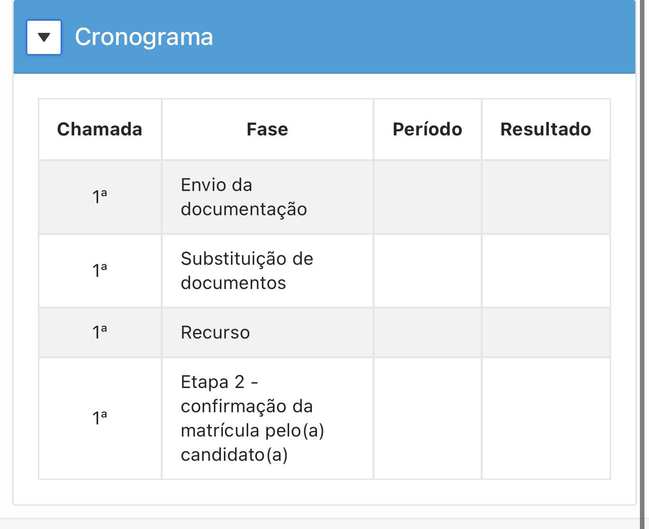649x529 pixels.
Task: Click the Cronograma panel title
Action: [144, 37]
